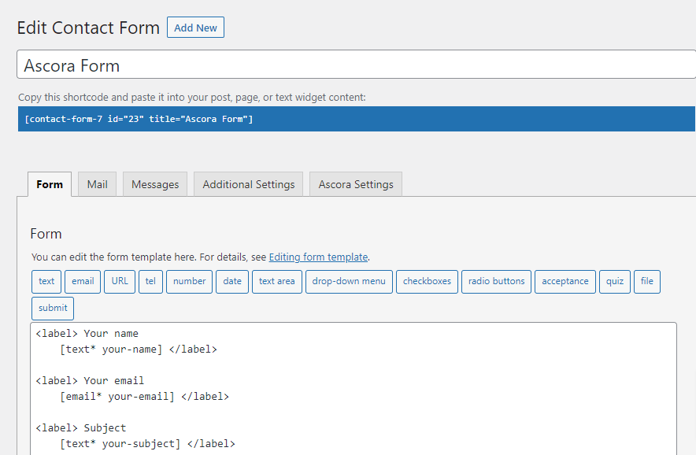
Task: Insert a number field tag
Action: pyautogui.click(x=189, y=281)
